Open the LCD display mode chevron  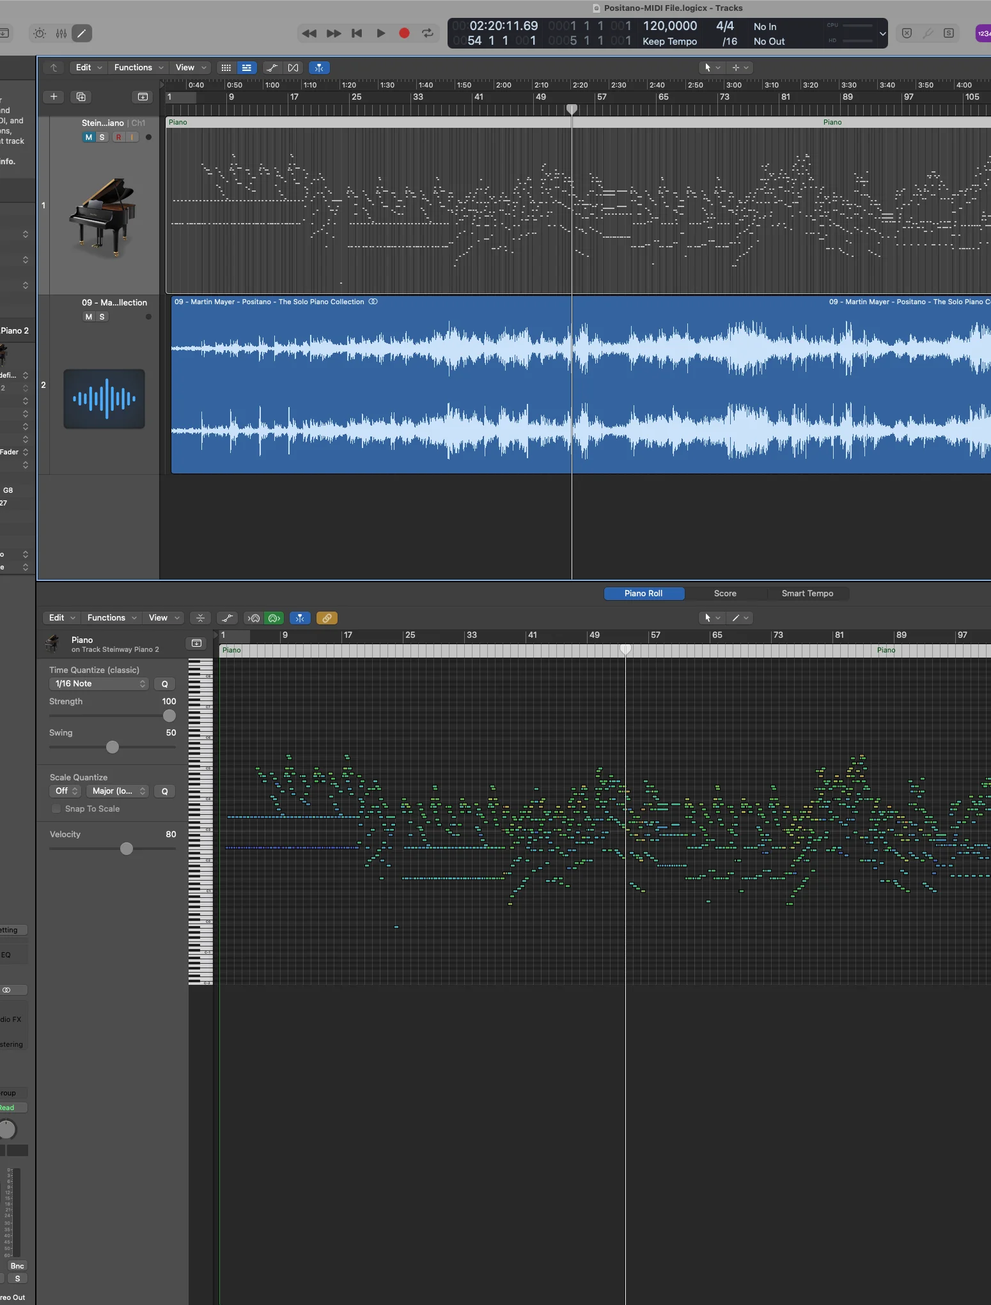click(x=882, y=34)
